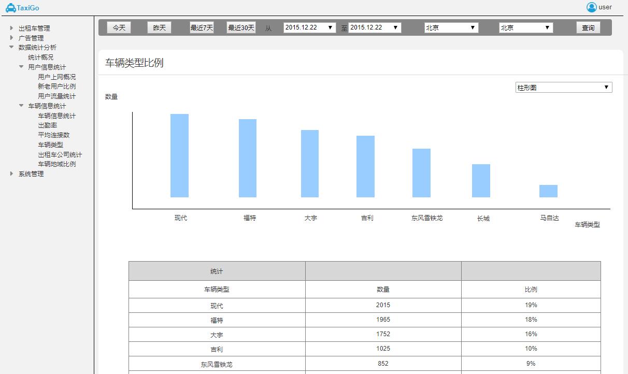Click the 马自达 bar in chart

coord(548,191)
